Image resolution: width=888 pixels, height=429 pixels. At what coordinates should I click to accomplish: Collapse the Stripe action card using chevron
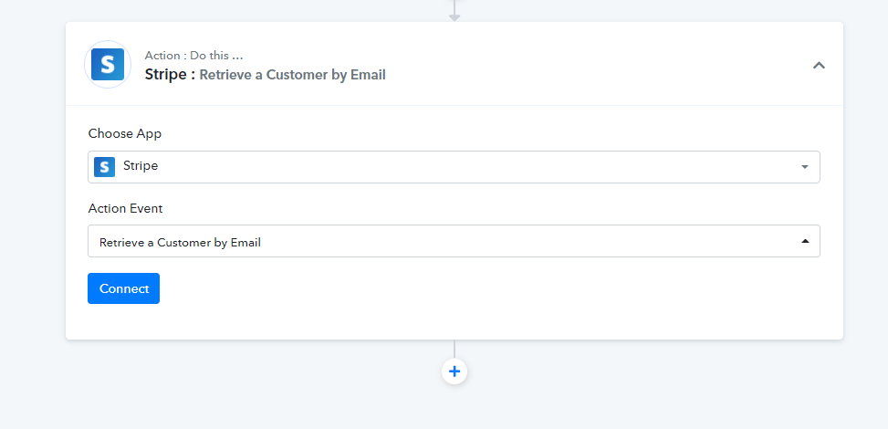point(819,65)
